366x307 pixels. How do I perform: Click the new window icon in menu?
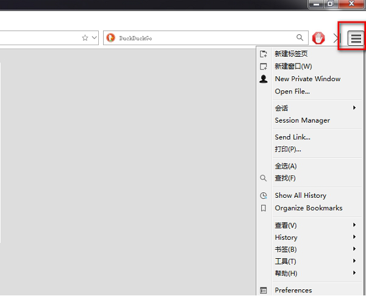264,67
